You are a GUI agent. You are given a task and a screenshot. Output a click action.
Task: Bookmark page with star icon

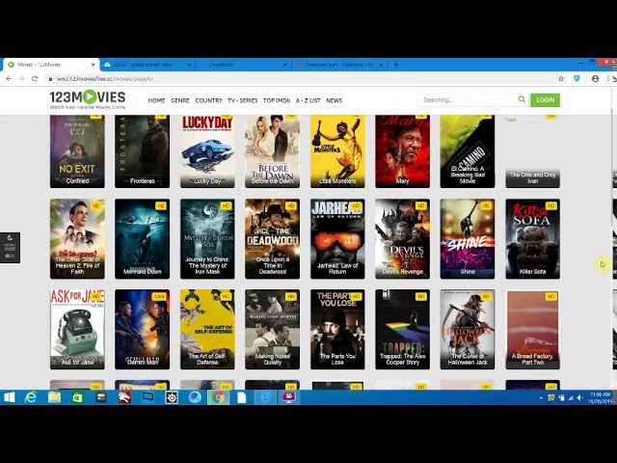point(561,79)
